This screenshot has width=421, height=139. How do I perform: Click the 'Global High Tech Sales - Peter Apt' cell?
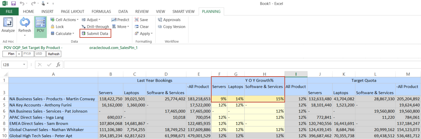tap(53, 135)
